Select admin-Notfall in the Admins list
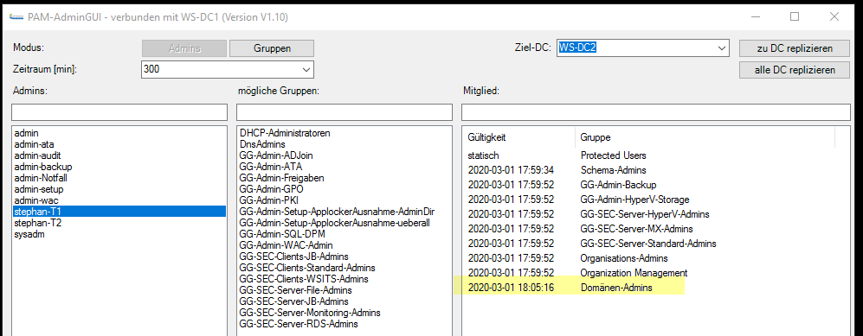Screen dimensions: 863x336 (119, 178)
